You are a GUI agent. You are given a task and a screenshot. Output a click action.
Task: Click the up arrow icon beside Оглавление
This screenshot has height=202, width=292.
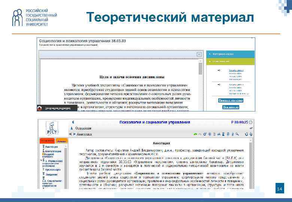(x=72, y=128)
